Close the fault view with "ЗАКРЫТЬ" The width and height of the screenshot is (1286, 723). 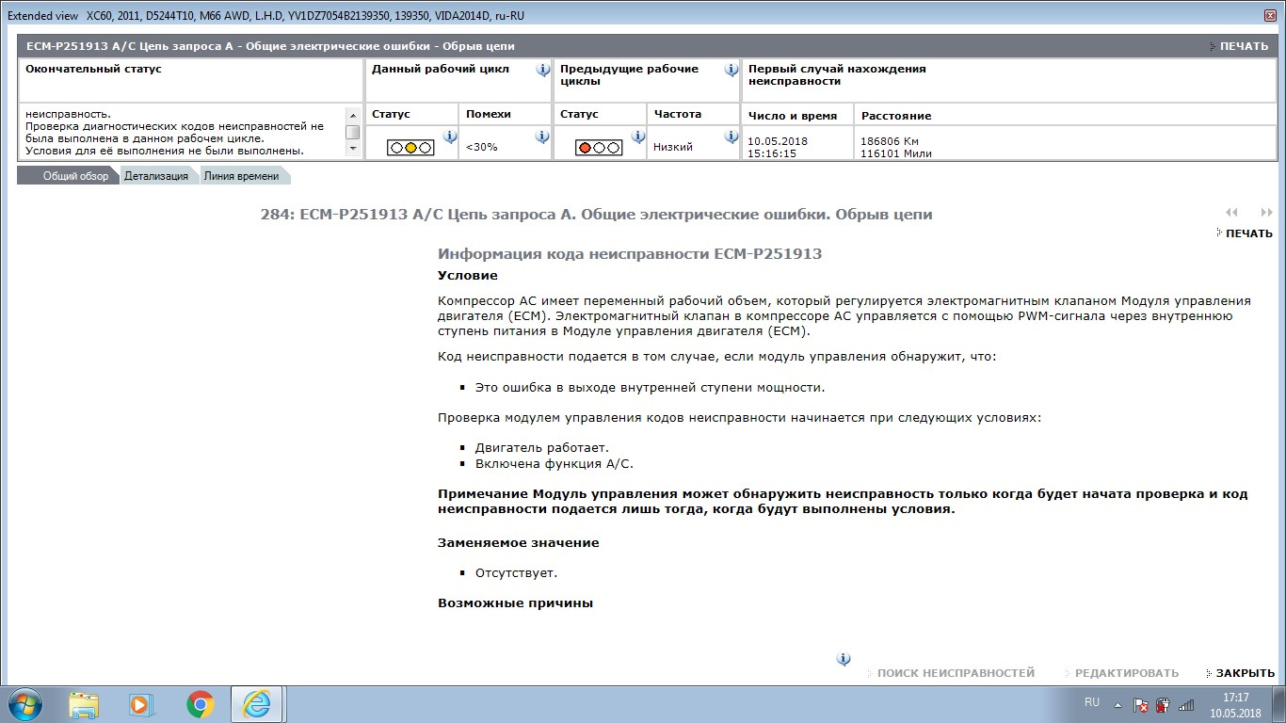click(1245, 673)
